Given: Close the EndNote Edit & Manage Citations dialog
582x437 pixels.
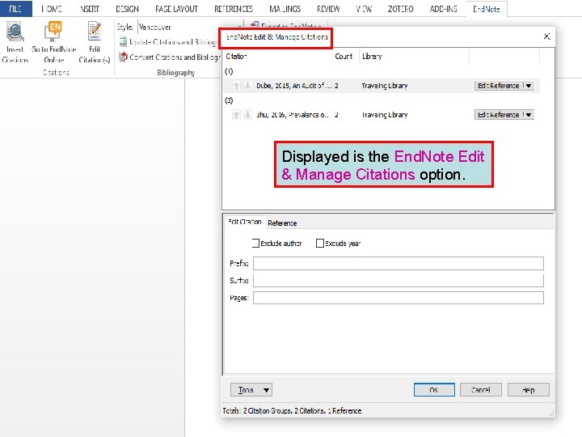Looking at the screenshot, I should [x=546, y=36].
